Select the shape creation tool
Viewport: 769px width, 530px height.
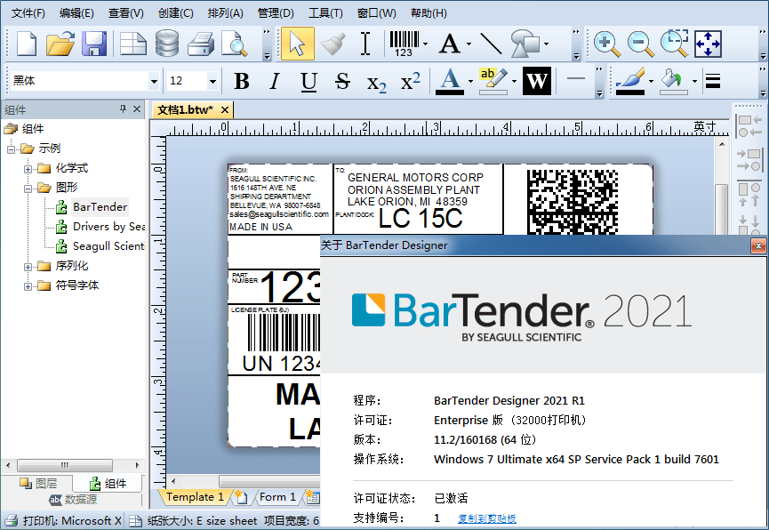click(x=525, y=44)
